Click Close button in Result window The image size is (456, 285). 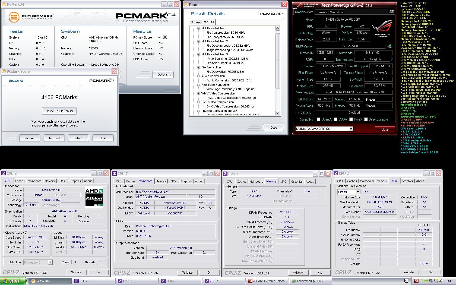[273, 128]
